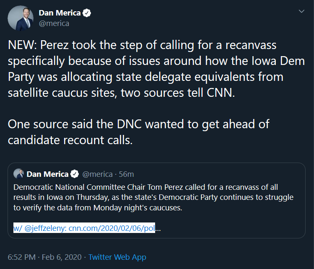
Task: Open Dan Merica name in quoted tweet
Action: tap(48, 174)
